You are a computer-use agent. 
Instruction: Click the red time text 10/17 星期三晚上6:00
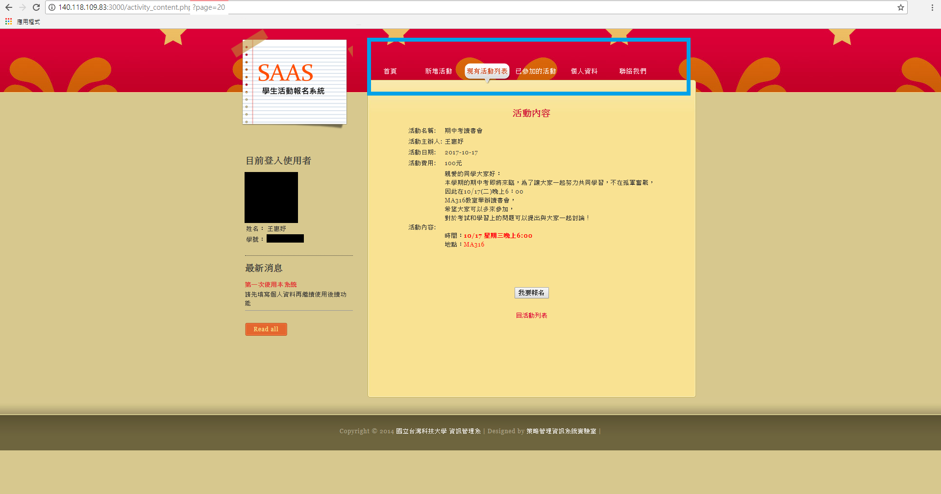(x=498, y=236)
